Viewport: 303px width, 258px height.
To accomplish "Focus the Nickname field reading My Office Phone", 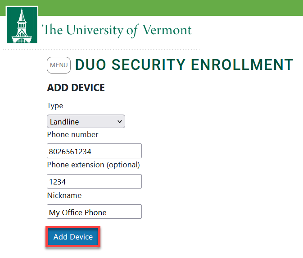I will [x=94, y=212].
